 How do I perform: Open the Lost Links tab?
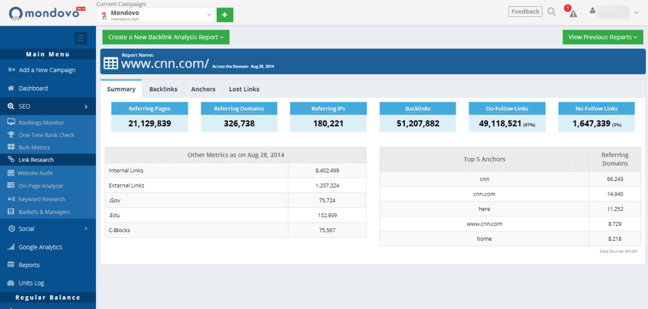(244, 89)
